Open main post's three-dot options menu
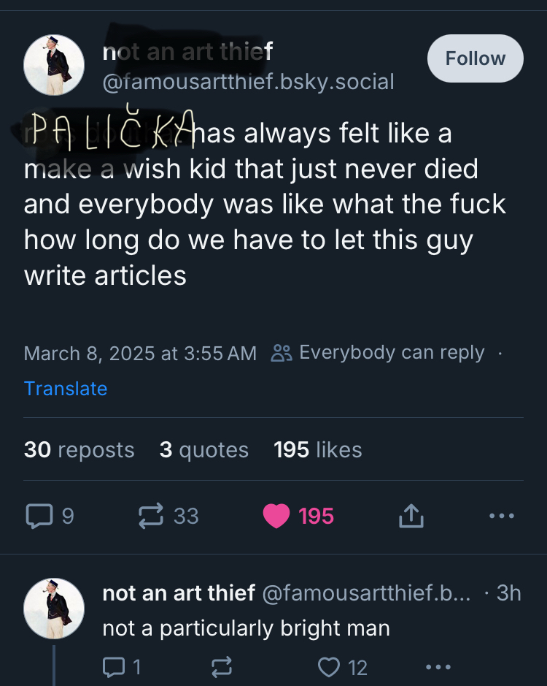 coord(502,517)
